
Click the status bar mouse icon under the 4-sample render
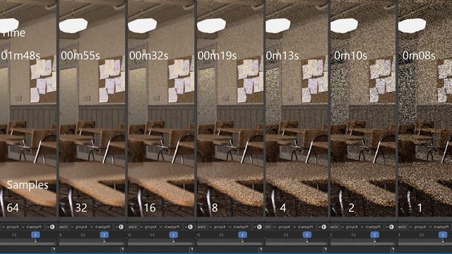click(x=325, y=249)
